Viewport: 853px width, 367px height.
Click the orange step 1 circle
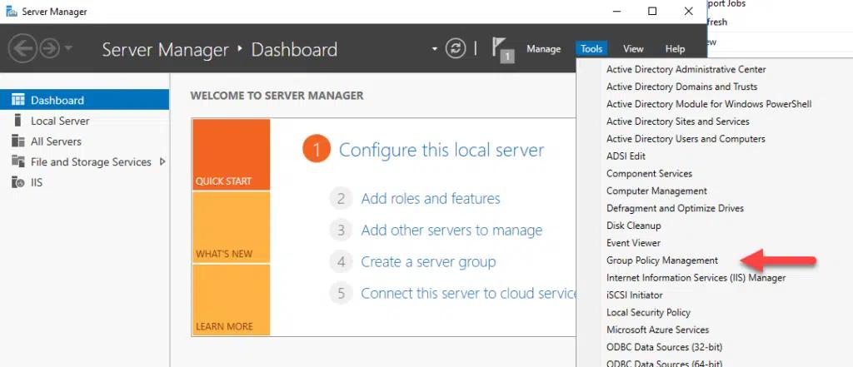[x=317, y=150]
